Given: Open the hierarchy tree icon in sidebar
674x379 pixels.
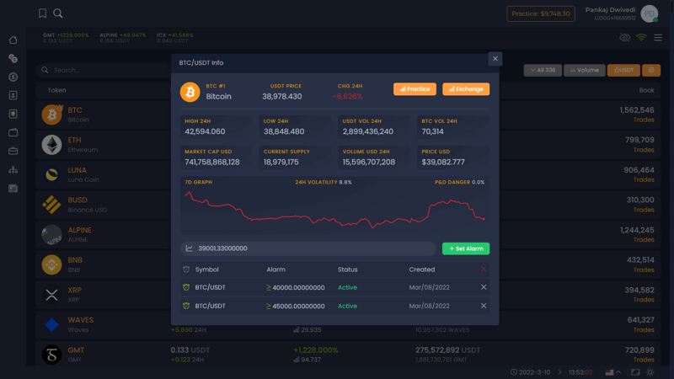Looking at the screenshot, I should (13, 170).
